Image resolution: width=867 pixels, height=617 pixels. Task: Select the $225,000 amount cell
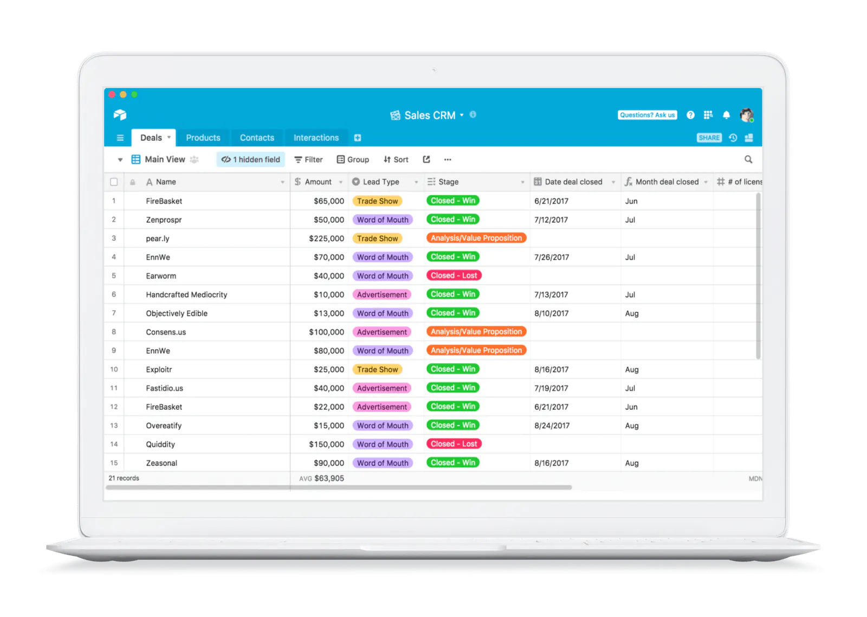319,239
